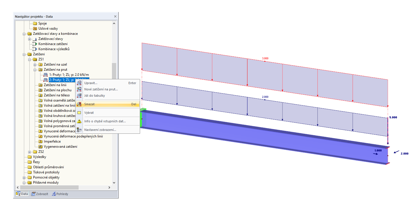420x223 pixels.
Task: Click the icon of highlighted load 2: Pruty
Action: pos(46,80)
